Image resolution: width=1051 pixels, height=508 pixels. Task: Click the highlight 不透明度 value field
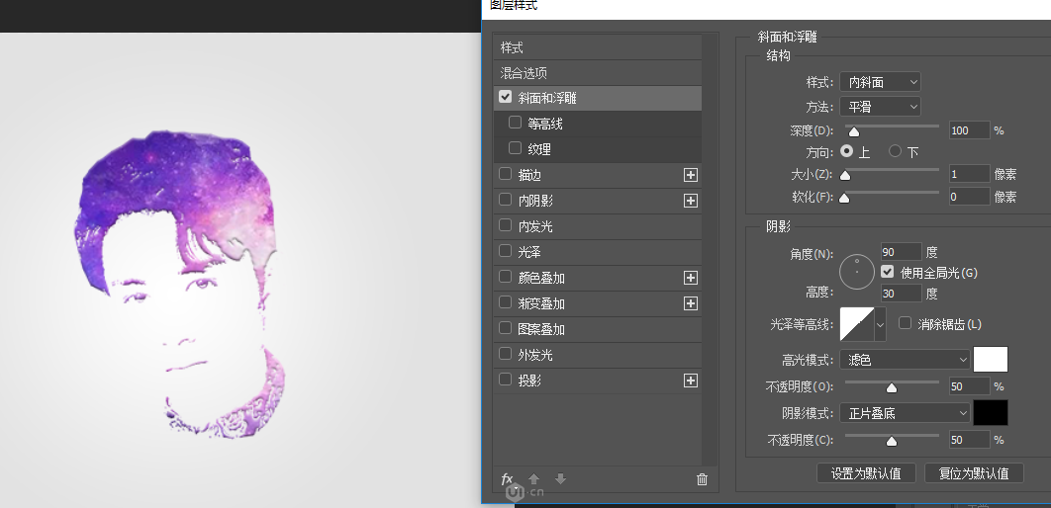(x=969, y=386)
